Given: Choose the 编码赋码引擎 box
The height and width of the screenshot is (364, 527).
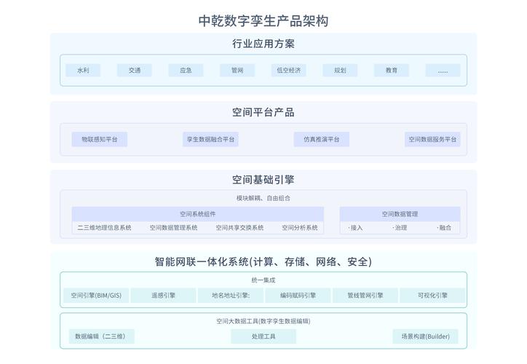Looking at the screenshot, I should tap(298, 296).
